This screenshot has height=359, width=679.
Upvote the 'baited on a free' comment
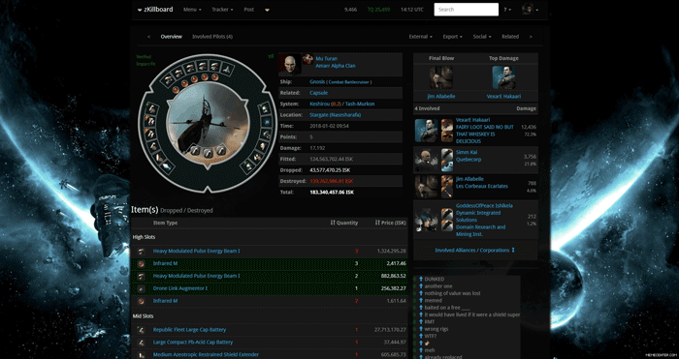coord(420,308)
